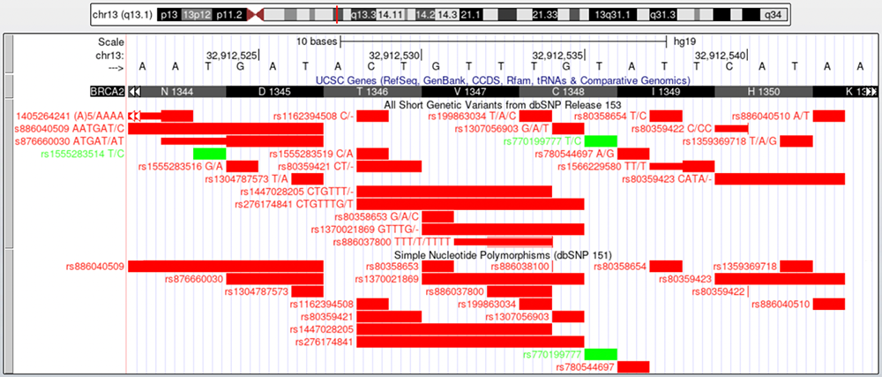Open the UCSC Genes track title link
Screen dimensions: 882x377
coord(503,79)
